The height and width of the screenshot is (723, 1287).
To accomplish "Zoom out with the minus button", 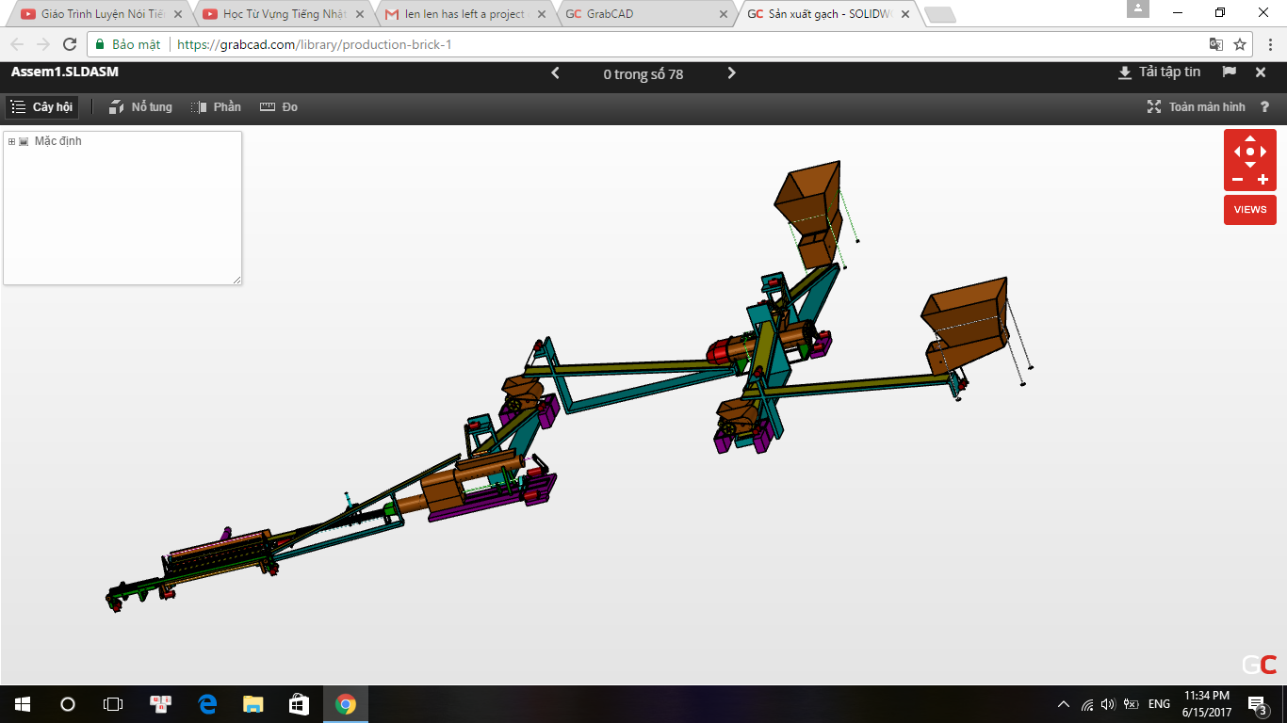I will point(1237,180).
